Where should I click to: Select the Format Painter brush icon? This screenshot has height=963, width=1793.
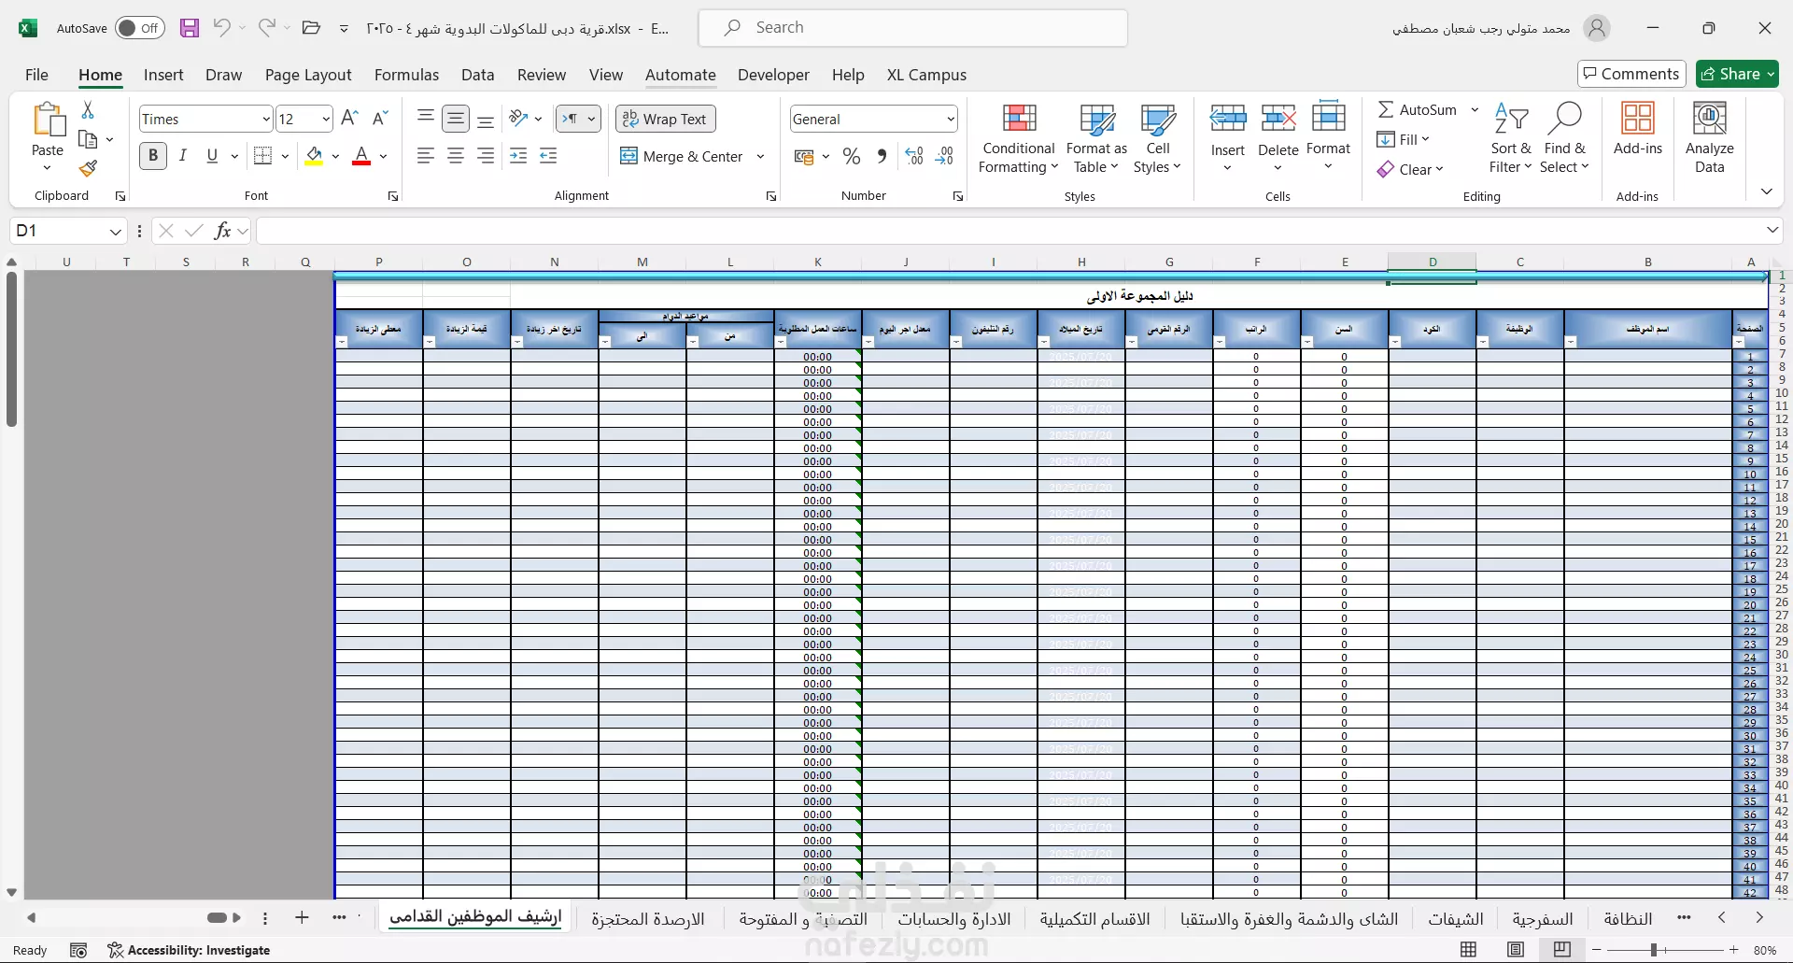tap(88, 168)
